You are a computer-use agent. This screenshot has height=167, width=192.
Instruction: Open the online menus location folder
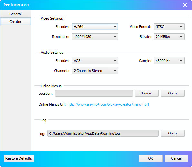click(x=173, y=93)
